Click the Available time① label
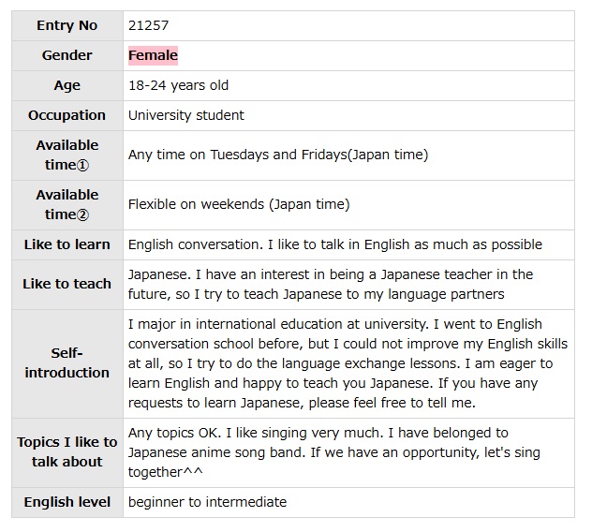This screenshot has height=532, width=592. point(67,155)
